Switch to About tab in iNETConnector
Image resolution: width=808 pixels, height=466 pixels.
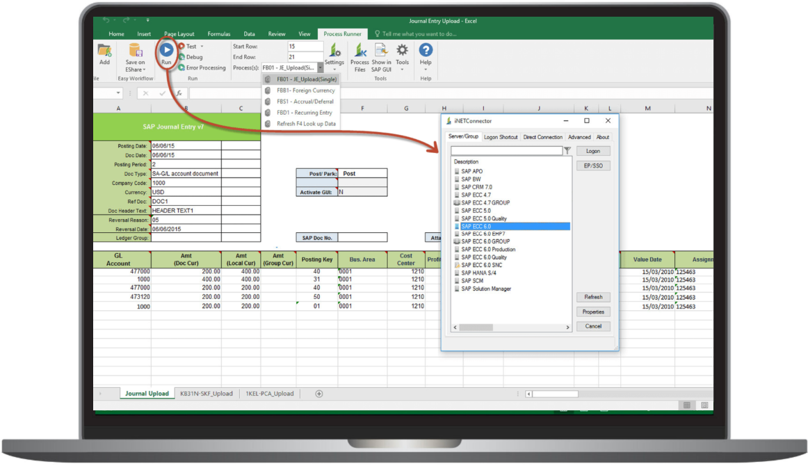click(x=603, y=137)
